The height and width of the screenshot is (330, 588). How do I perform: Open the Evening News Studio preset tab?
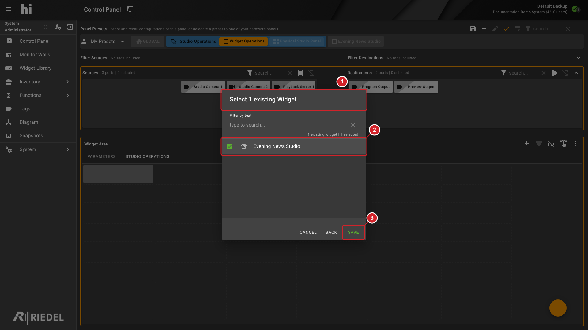(356, 41)
